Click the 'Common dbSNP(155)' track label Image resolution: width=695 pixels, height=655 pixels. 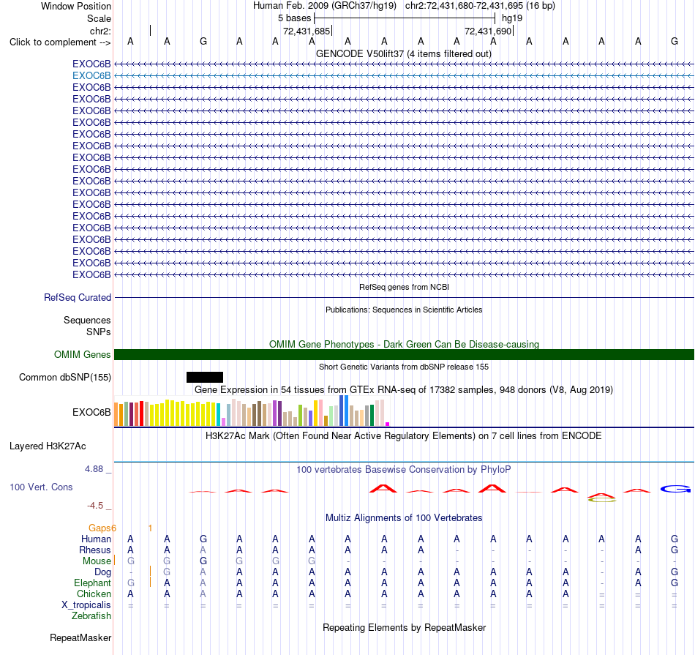64,378
